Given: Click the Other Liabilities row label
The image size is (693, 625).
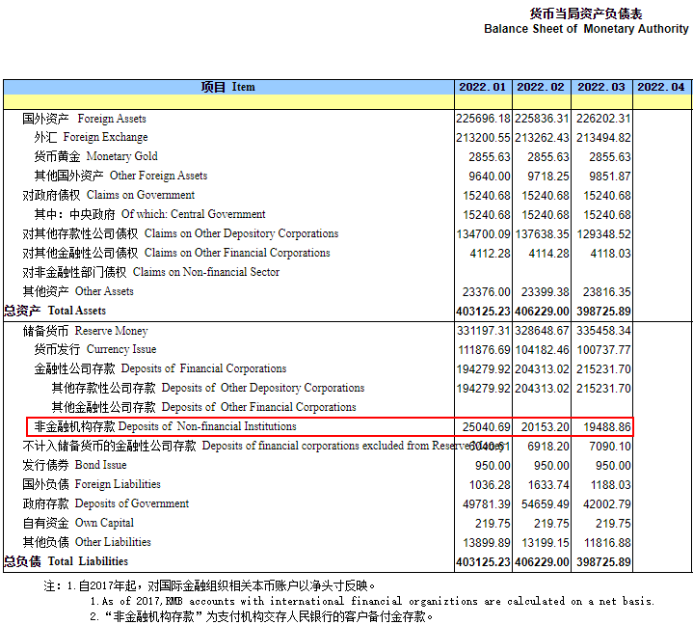Looking at the screenshot, I should [87, 542].
